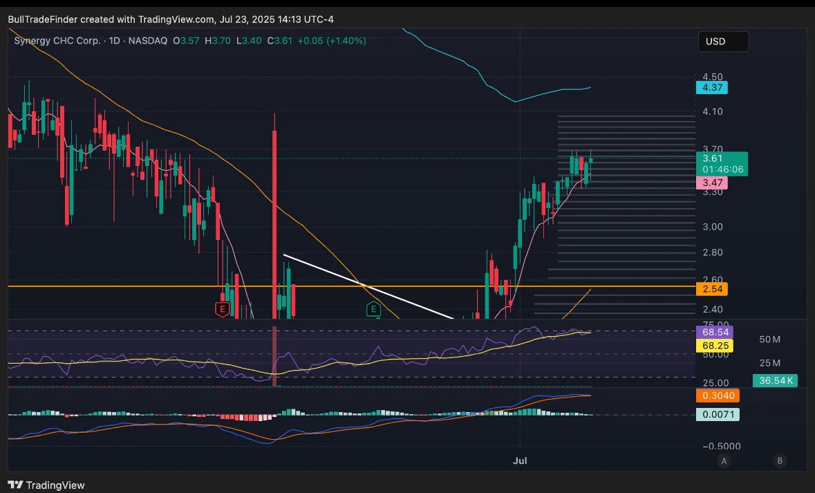Click the -0.5000 MACD axis label

click(x=722, y=446)
